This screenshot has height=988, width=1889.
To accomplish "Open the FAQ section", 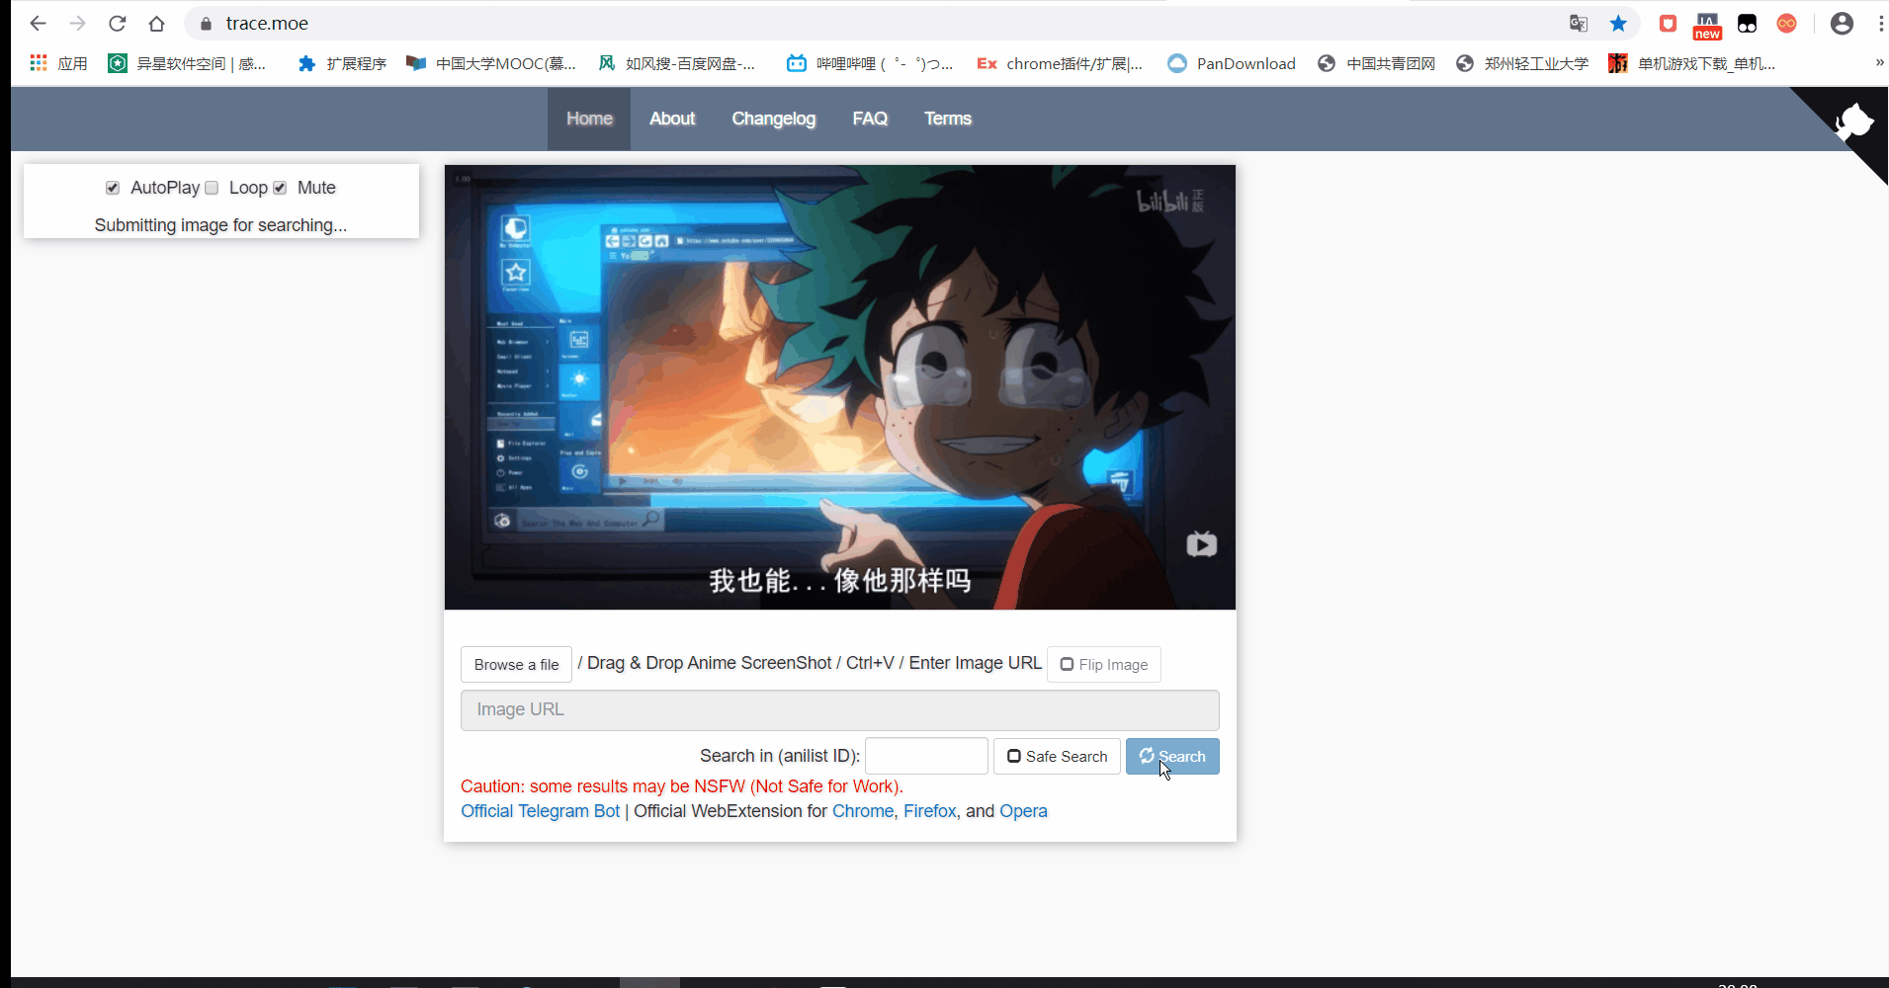I will pyautogui.click(x=870, y=119).
